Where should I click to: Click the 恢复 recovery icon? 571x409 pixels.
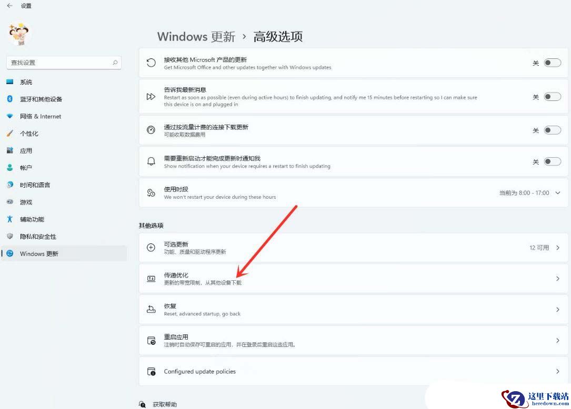point(151,309)
